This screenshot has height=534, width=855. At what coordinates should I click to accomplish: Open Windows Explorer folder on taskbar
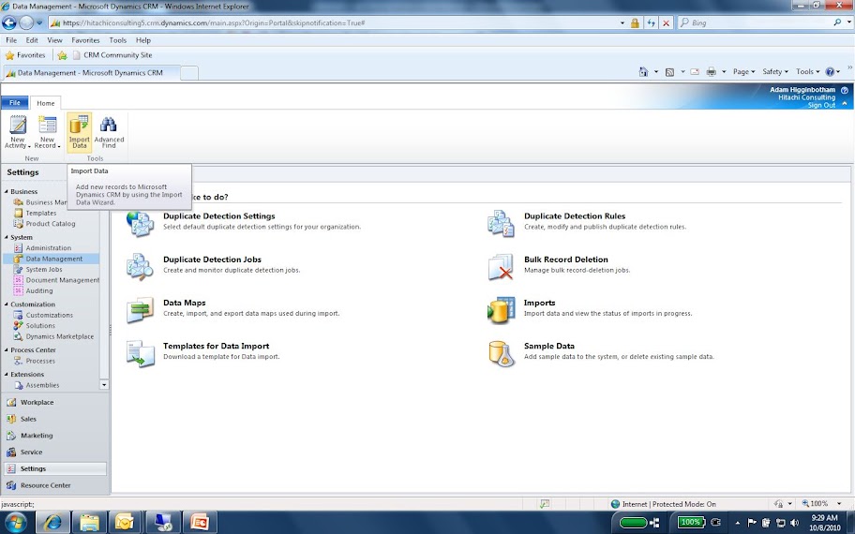tap(89, 523)
